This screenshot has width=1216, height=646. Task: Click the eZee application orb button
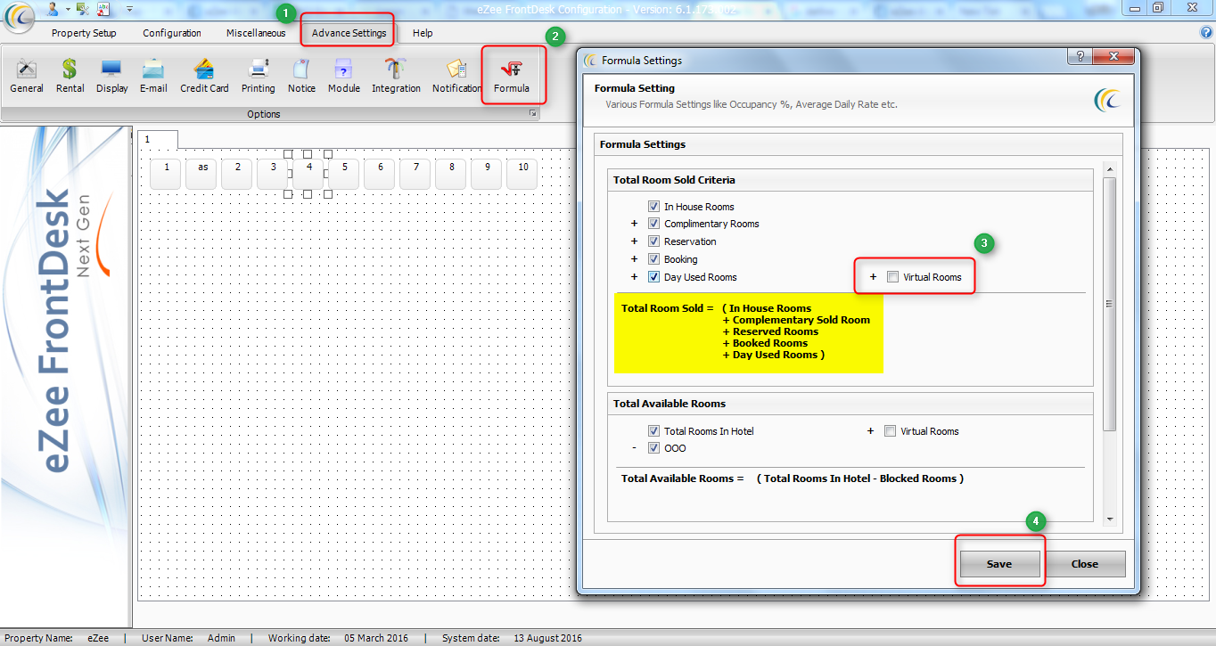point(19,15)
